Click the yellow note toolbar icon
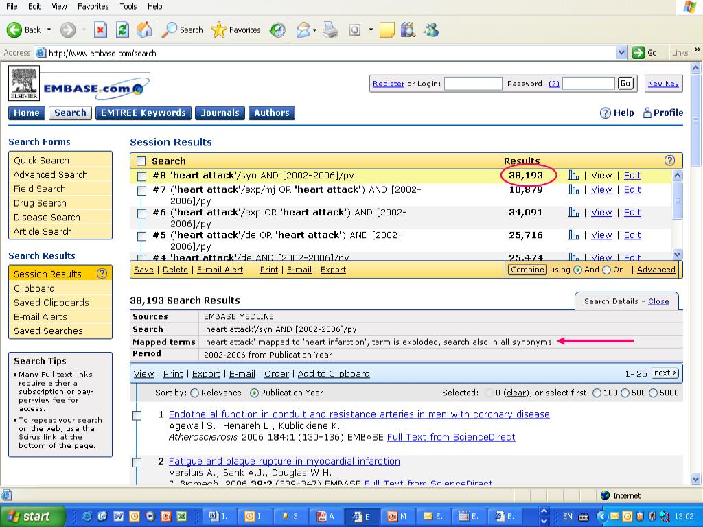The width and height of the screenshot is (703, 527). [x=387, y=30]
